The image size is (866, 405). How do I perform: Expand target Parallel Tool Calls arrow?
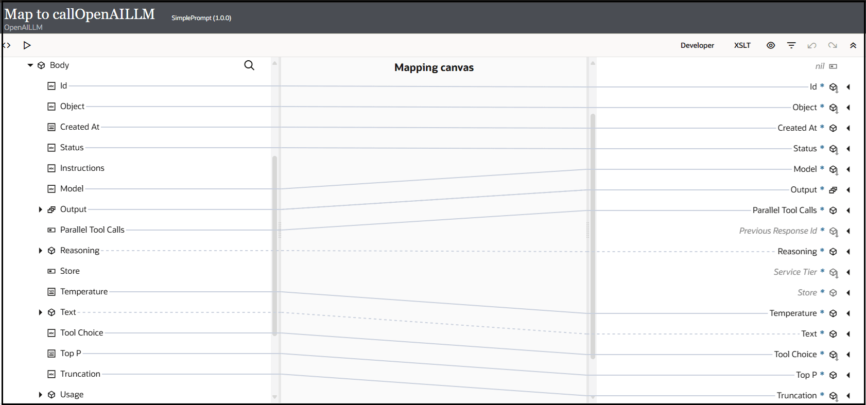pyautogui.click(x=848, y=210)
